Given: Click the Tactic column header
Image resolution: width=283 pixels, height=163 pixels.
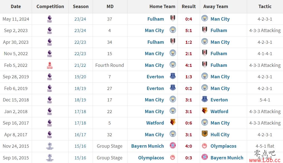Looking at the screenshot, I should click(265, 6).
